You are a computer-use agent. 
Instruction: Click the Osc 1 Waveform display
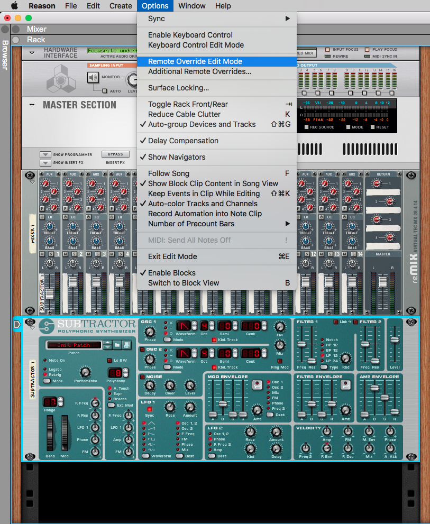(x=183, y=326)
